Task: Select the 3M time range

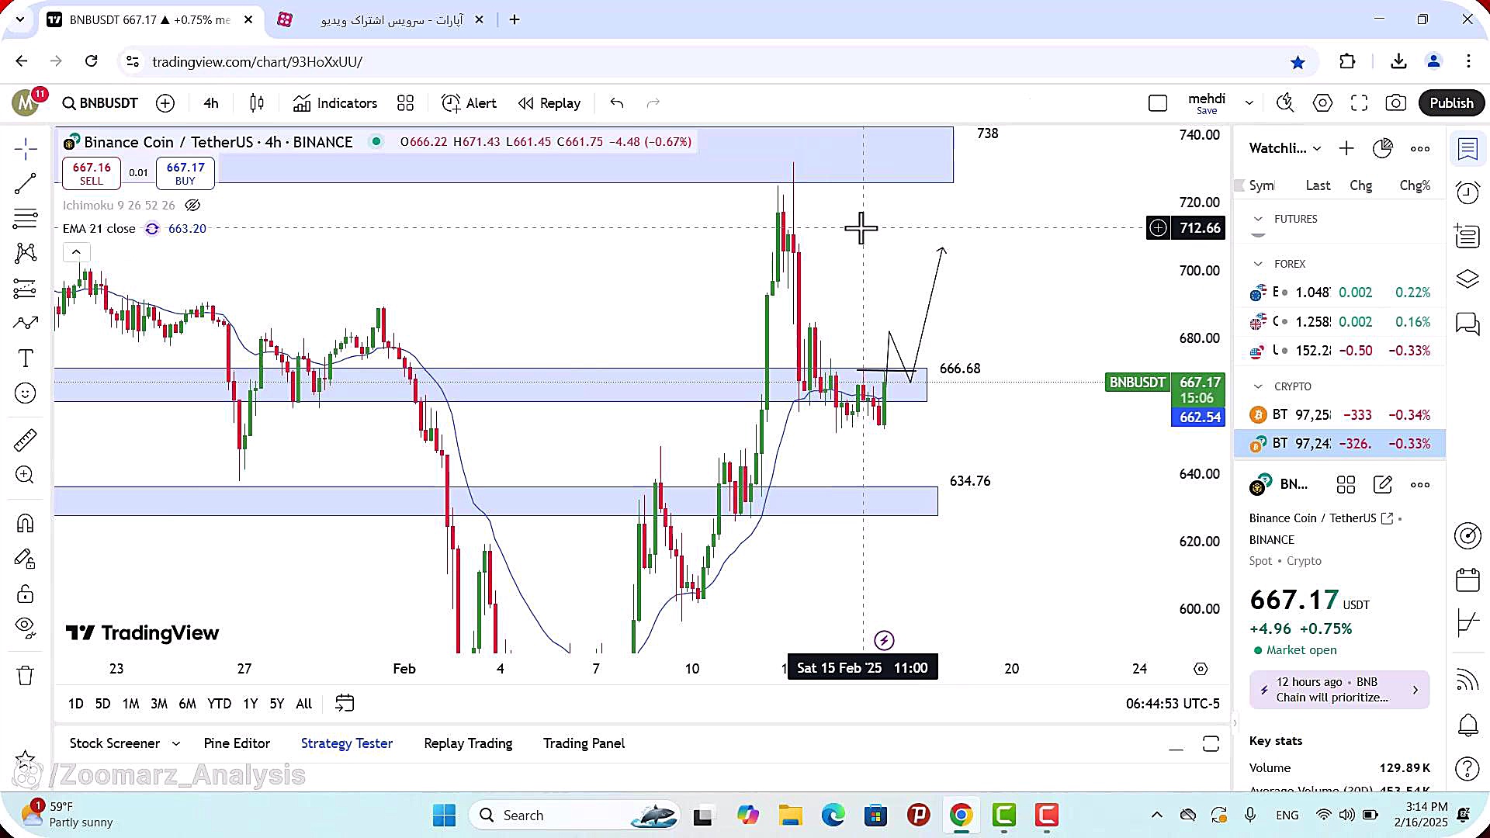Action: click(159, 704)
